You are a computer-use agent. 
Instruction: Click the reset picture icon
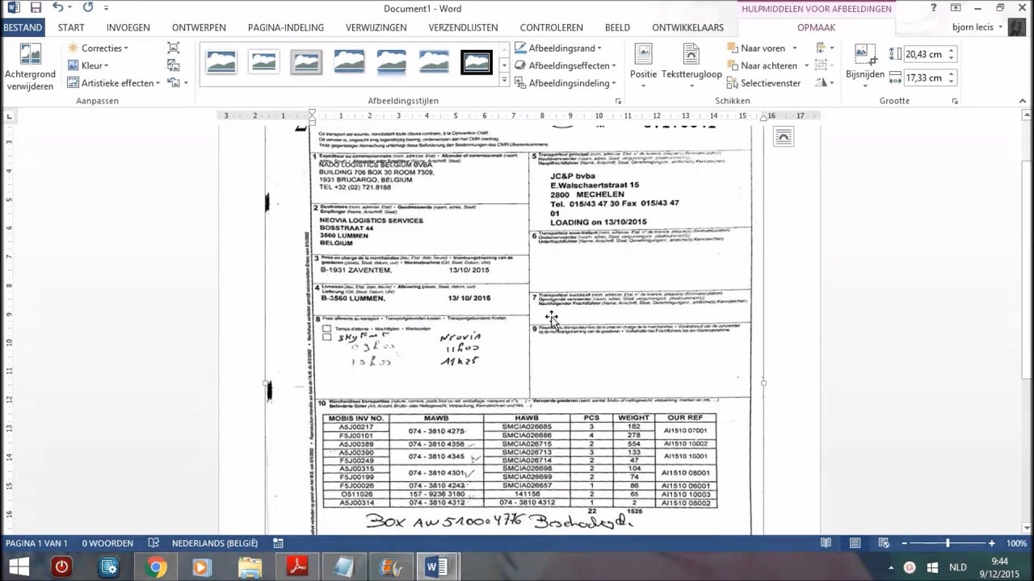173,83
